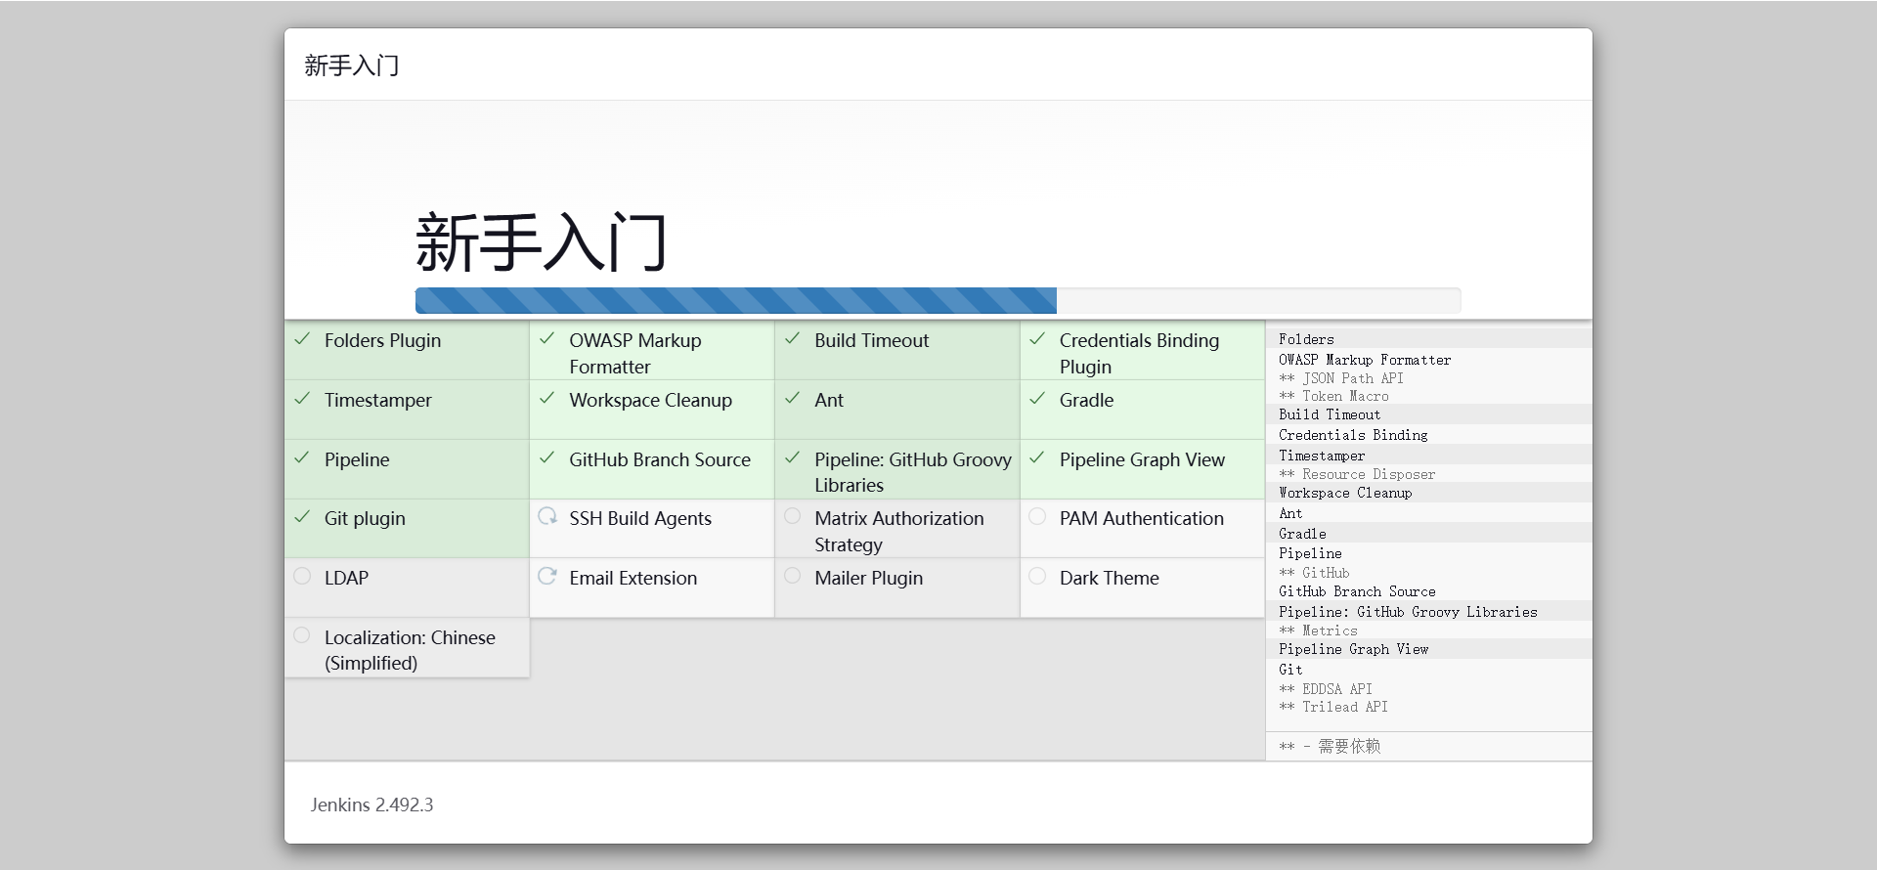Image resolution: width=1877 pixels, height=870 pixels.
Task: Click the Git plugin checkmark icon
Action: click(302, 517)
